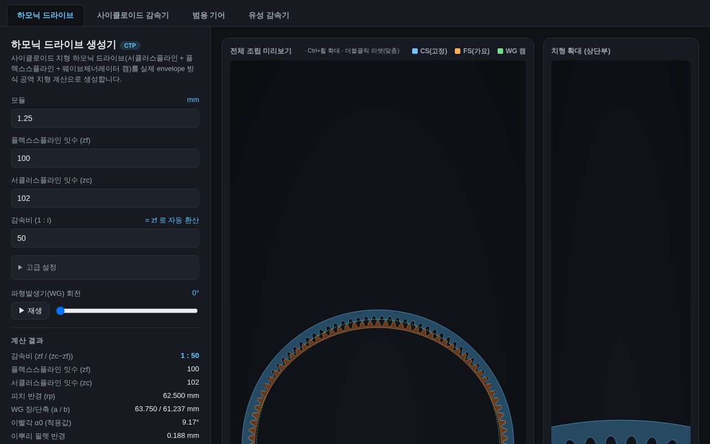Click the green WG 캠 legend swatch
710x444 pixels.
pos(500,51)
